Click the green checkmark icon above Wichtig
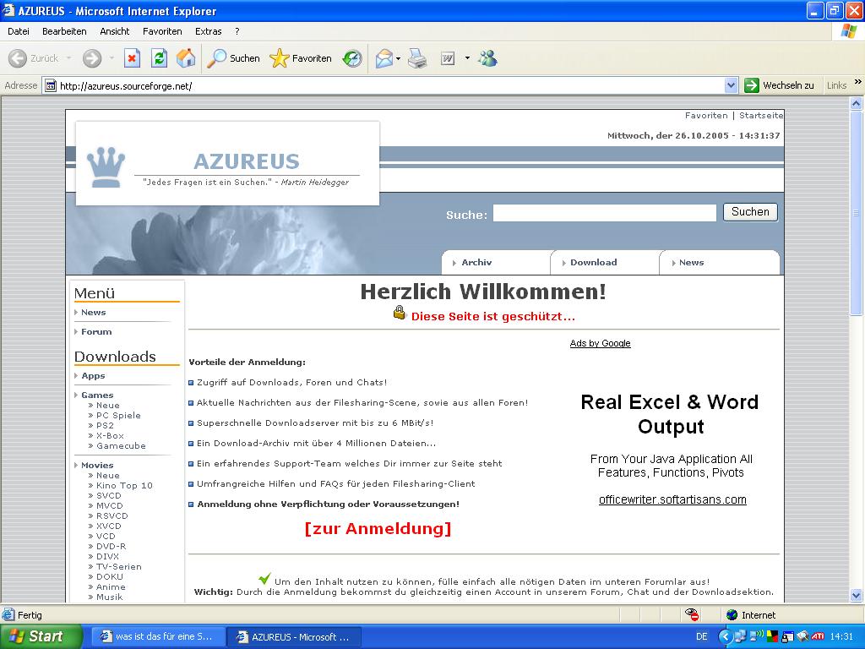865x649 pixels. point(264,578)
